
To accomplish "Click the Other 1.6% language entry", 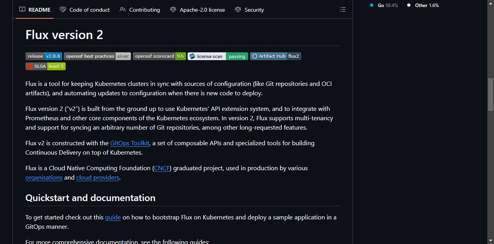I will [422, 5].
